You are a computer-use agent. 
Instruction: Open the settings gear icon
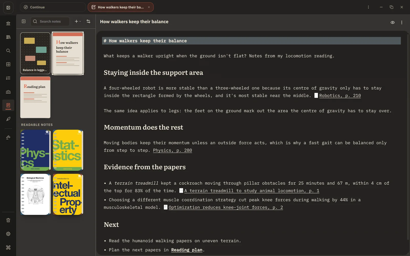pyautogui.click(x=8, y=234)
